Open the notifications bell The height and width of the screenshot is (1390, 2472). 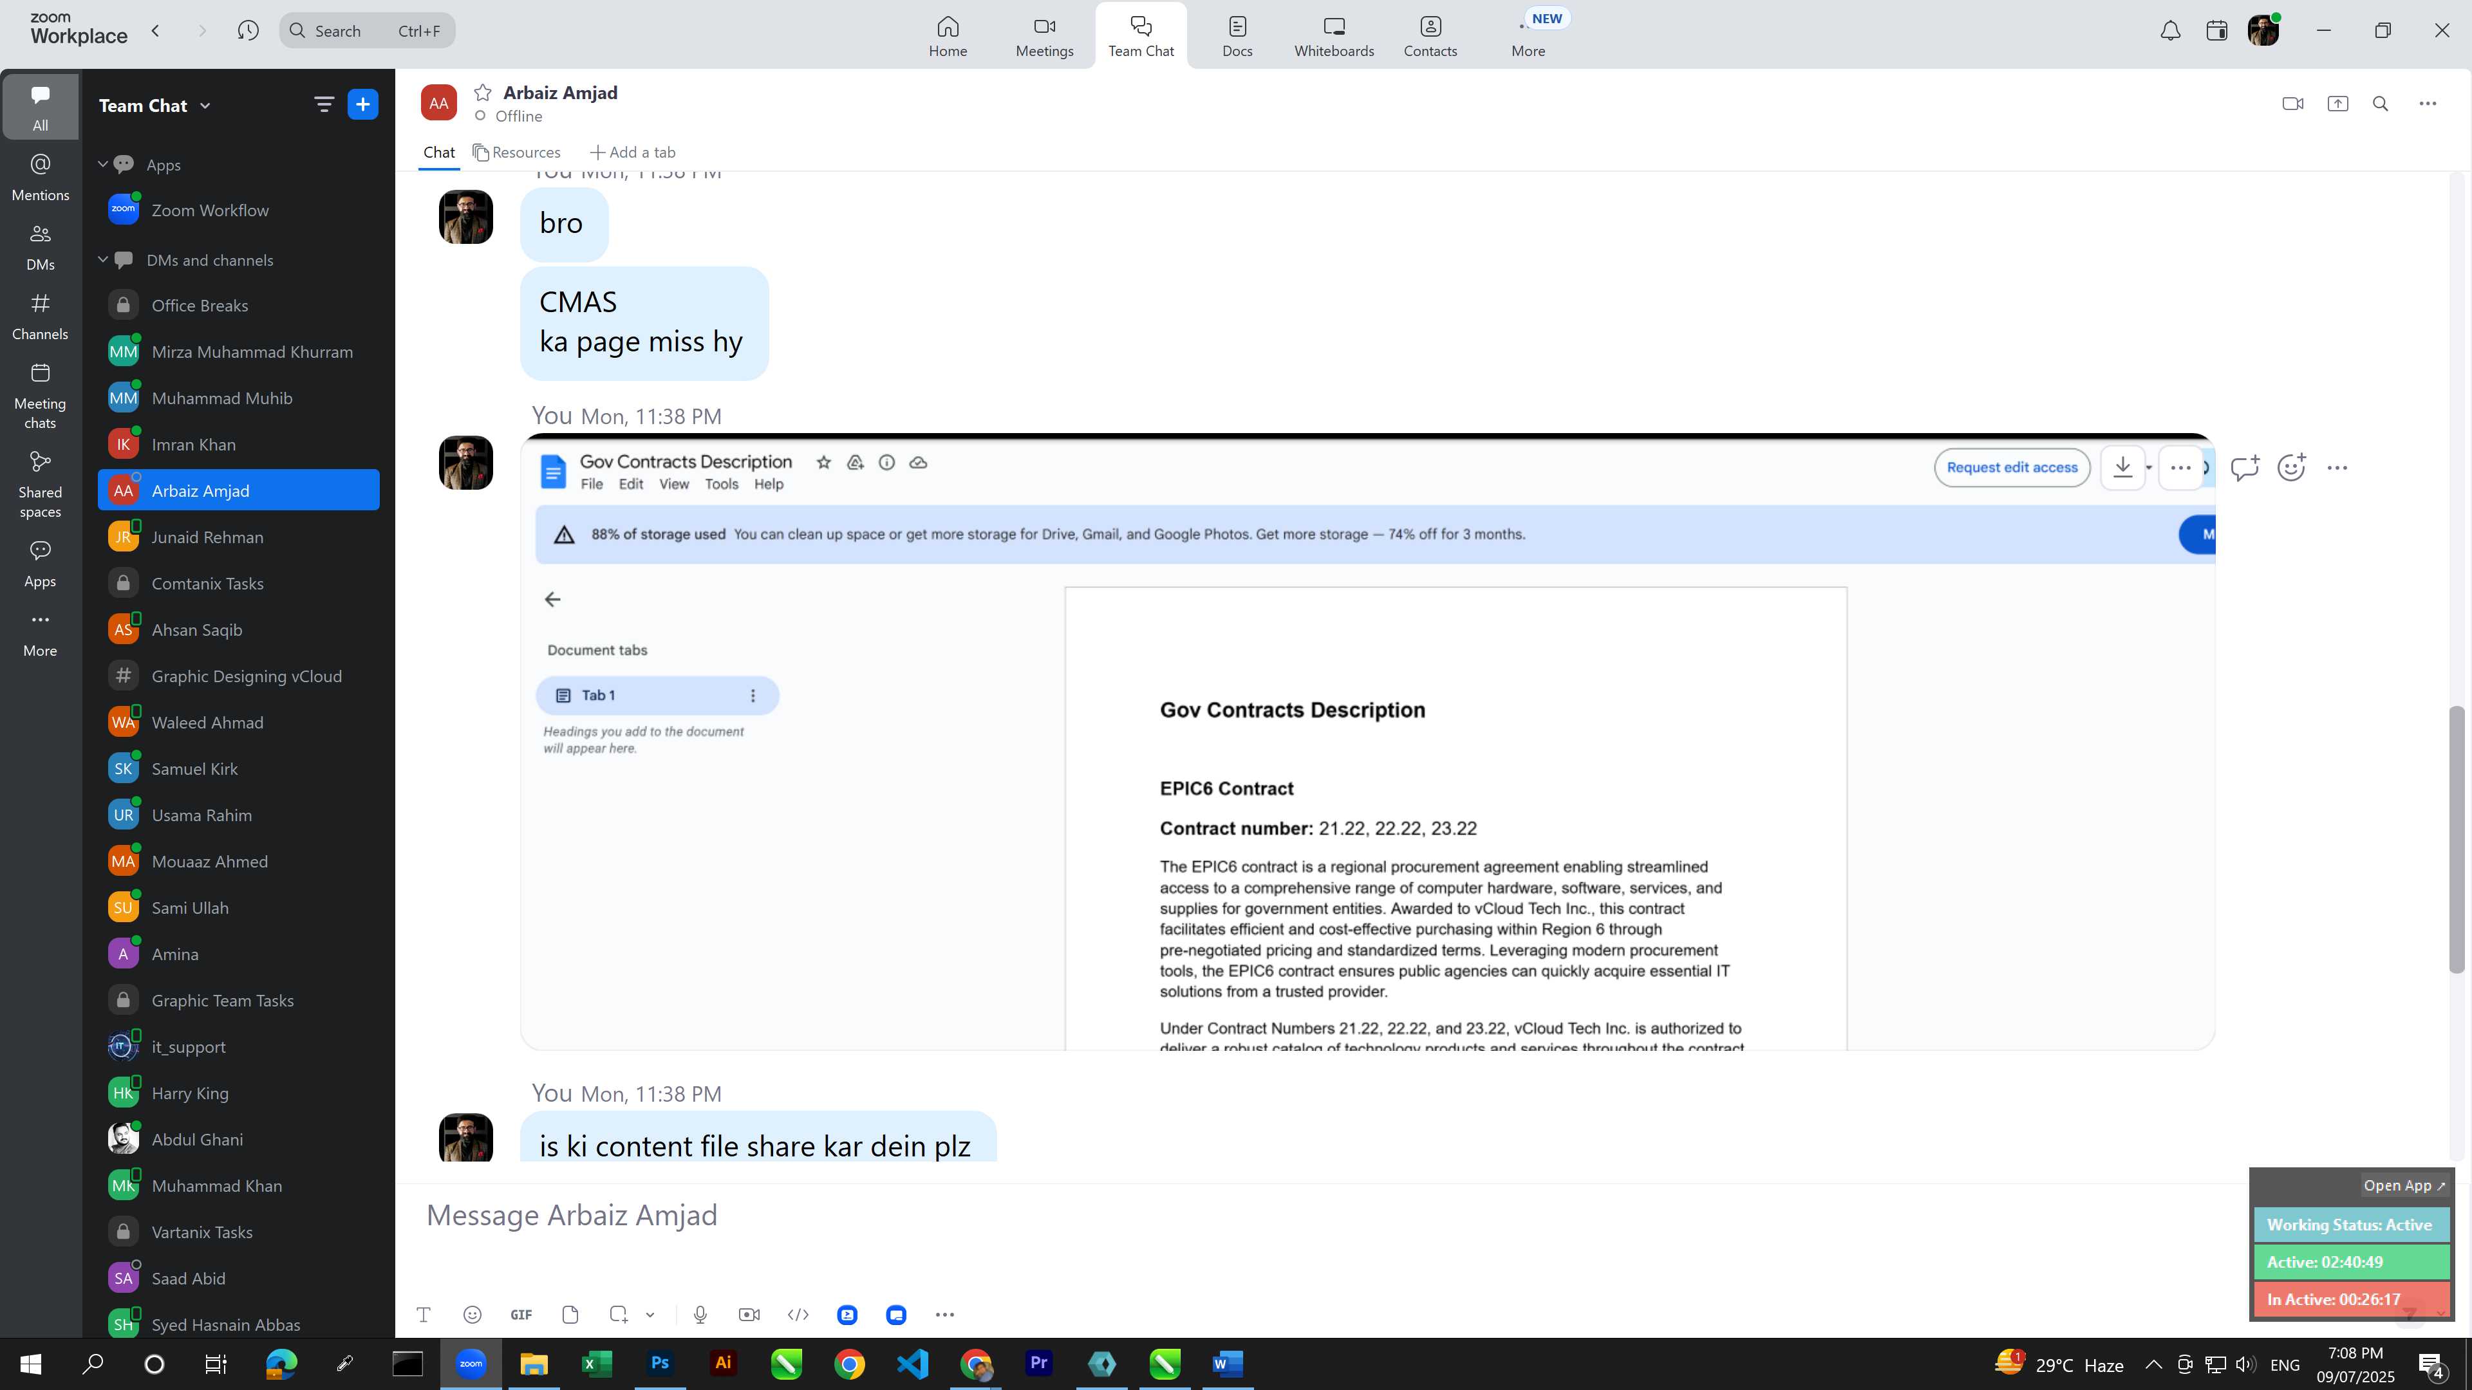(x=2169, y=31)
